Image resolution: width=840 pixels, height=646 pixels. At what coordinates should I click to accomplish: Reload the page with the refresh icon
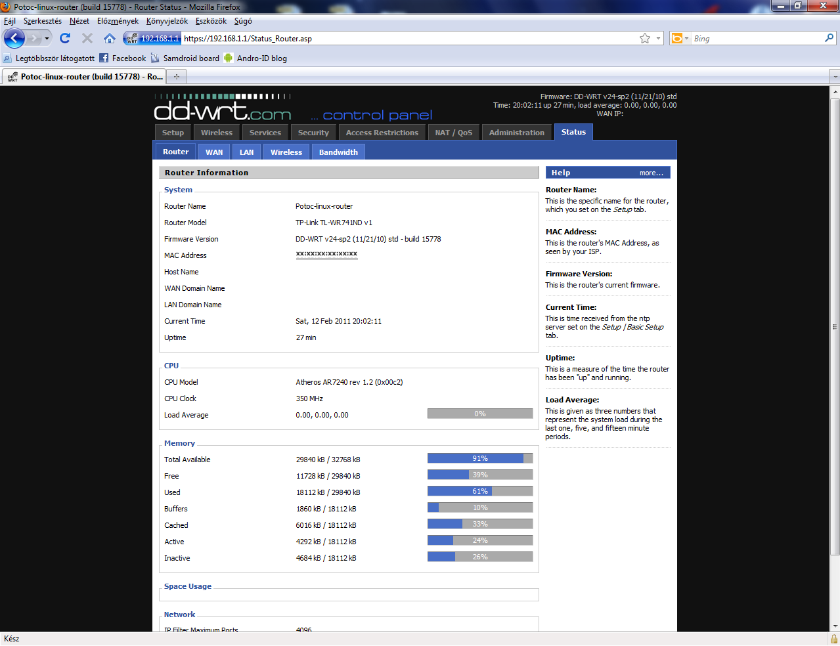65,38
